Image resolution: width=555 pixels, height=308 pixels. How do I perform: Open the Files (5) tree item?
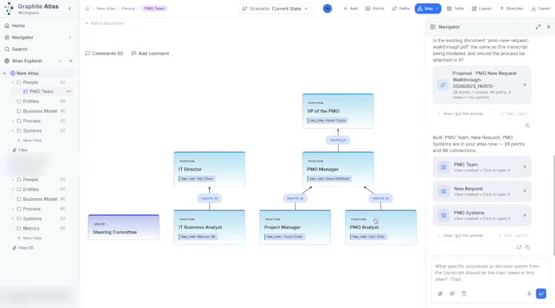(26, 248)
